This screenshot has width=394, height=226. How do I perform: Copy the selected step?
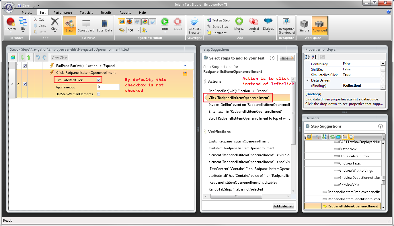(x=40, y=26)
